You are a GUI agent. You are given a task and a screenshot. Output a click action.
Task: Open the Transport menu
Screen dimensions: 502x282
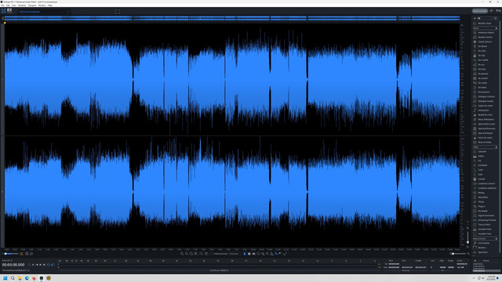(x=32, y=5)
